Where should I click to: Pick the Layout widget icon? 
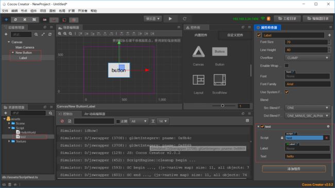[x=198, y=80]
